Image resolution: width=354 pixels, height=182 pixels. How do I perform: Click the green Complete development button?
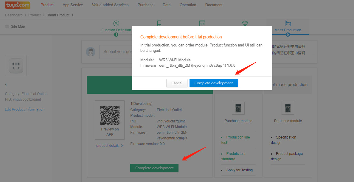tap(154, 168)
